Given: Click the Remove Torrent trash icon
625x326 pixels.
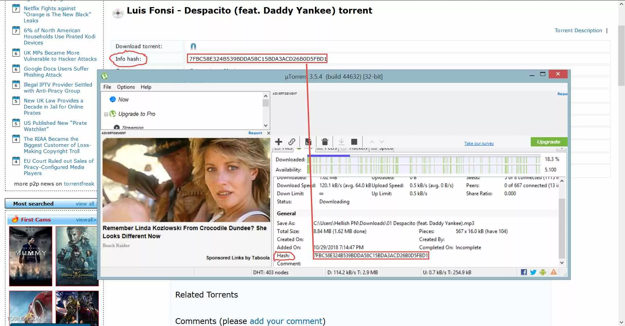Looking at the screenshot, I should [x=325, y=142].
